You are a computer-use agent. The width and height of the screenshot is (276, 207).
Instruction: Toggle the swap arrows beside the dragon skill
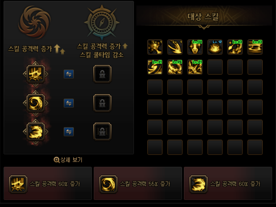tap(69, 132)
